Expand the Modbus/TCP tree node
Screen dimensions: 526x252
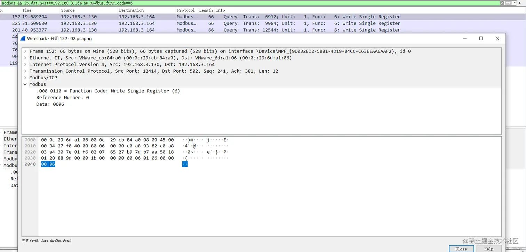pyautogui.click(x=25, y=78)
